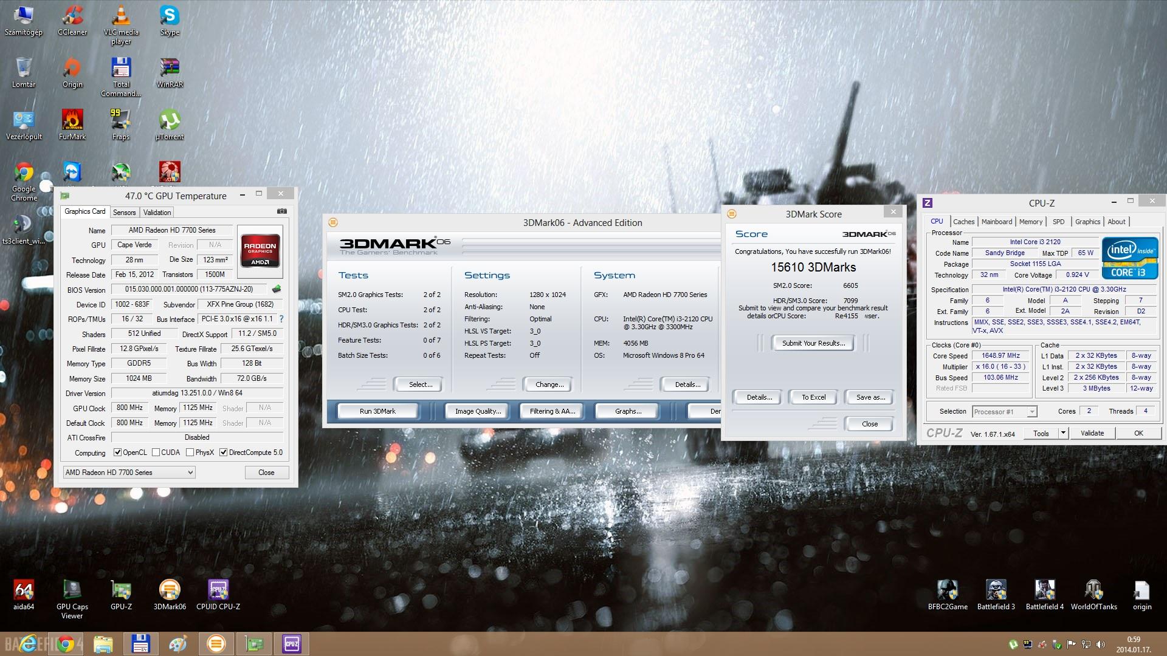Click Submit Your Results... button
The height and width of the screenshot is (656, 1167).
(813, 343)
